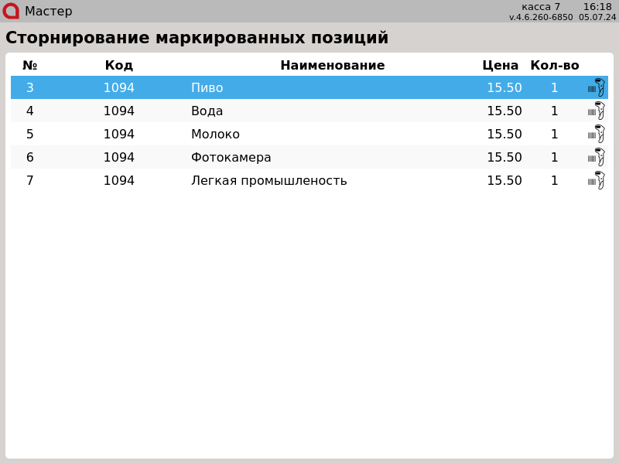Click the barcode scanner icon in the Вода row
This screenshot has height=464, width=619.
pyautogui.click(x=596, y=111)
